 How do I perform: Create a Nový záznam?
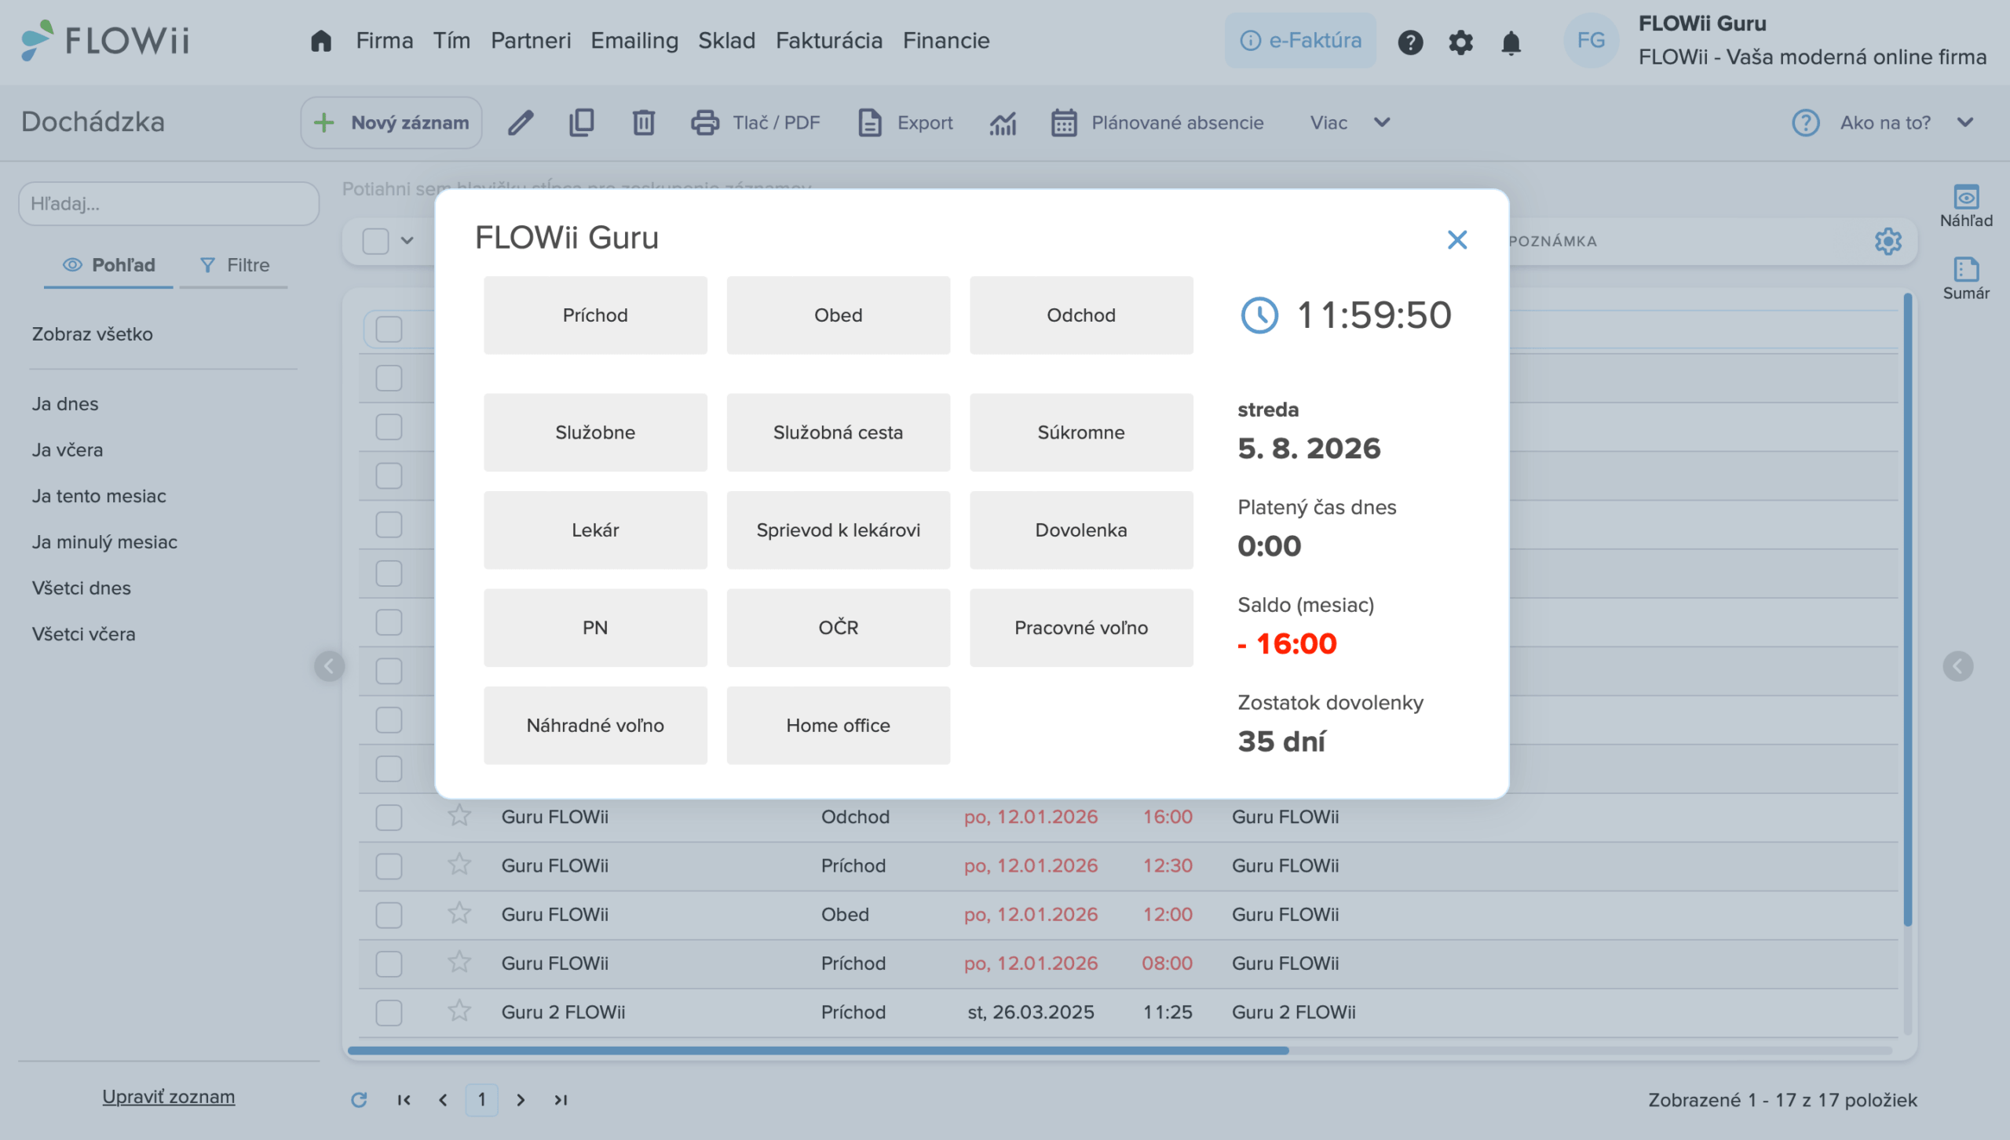click(x=391, y=122)
